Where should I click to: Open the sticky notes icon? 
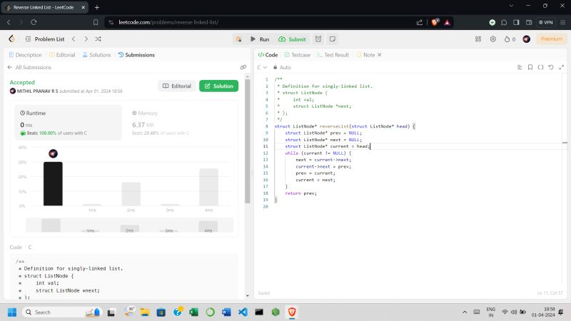click(333, 39)
